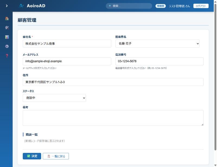Click the 管理者 badge
The height and width of the screenshot is (167, 217).
tap(161, 6)
